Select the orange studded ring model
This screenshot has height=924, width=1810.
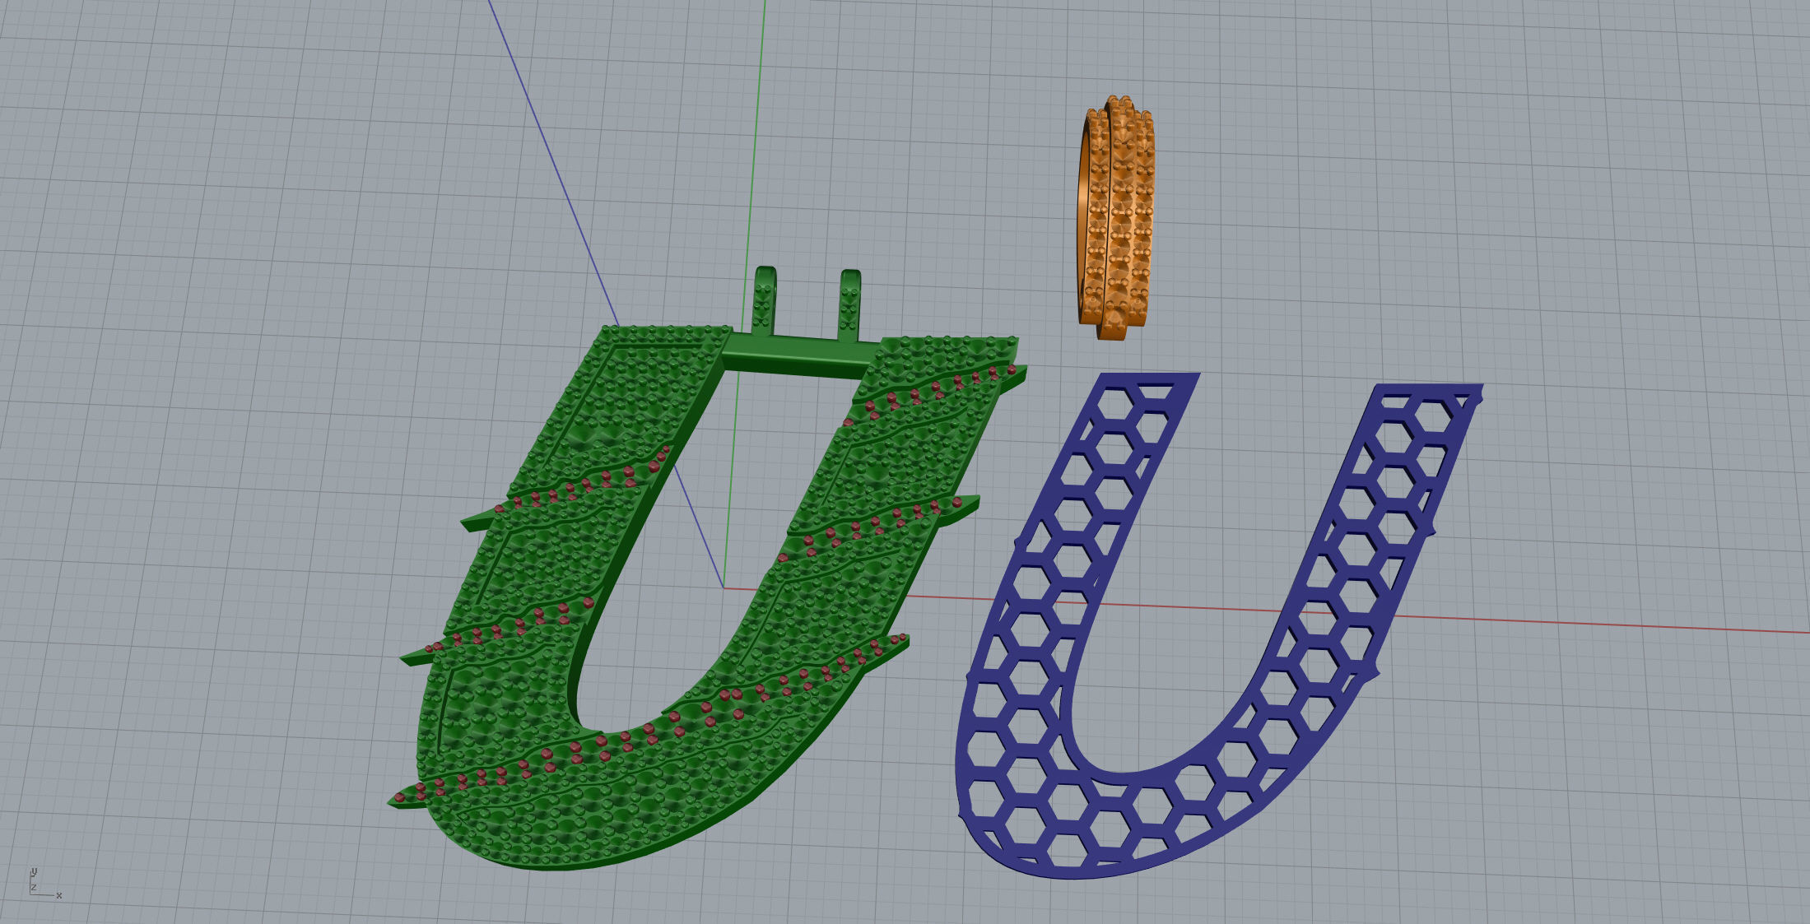click(x=1116, y=218)
